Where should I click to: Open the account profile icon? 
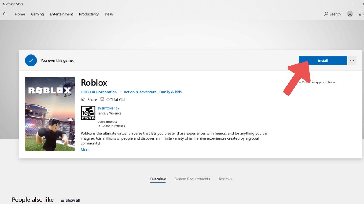[x=350, y=14]
